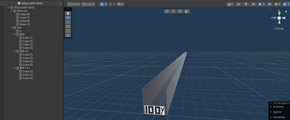Viewport: 290px width, 120px height.
Task: Click the snap increment icon
Action: click(x=111, y=4)
